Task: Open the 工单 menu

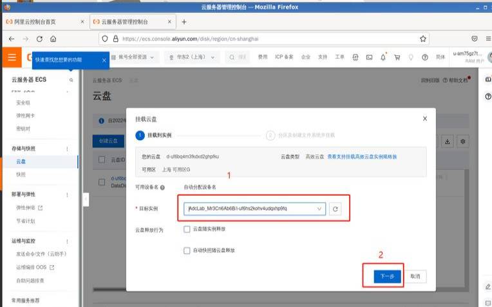Action: (x=339, y=57)
